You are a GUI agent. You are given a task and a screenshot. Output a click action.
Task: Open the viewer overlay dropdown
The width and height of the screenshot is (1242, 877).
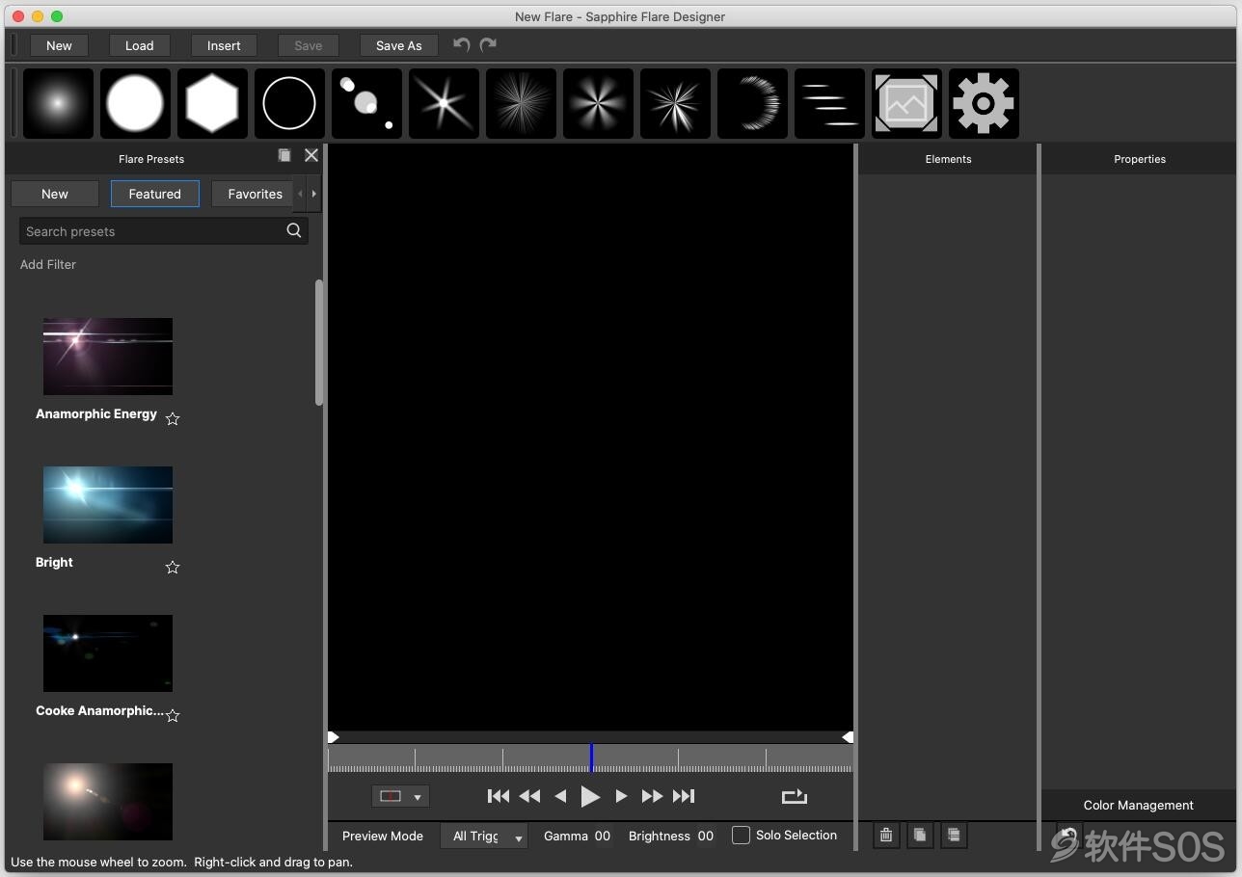400,796
